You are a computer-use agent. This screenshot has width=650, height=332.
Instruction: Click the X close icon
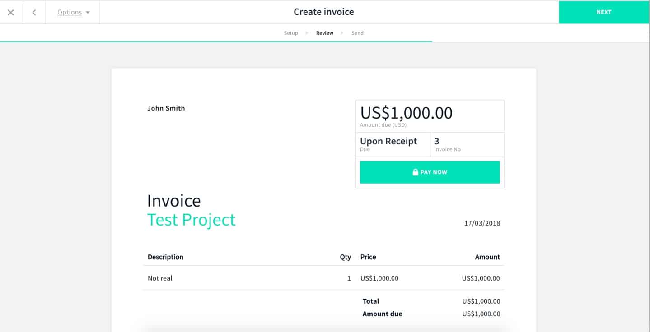click(x=11, y=12)
